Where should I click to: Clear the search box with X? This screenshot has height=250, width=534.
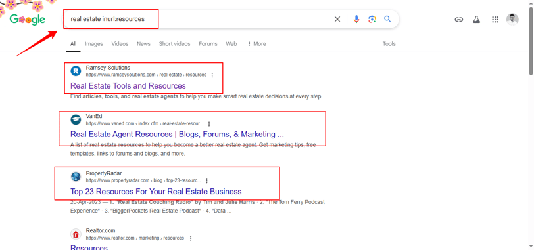click(x=337, y=19)
